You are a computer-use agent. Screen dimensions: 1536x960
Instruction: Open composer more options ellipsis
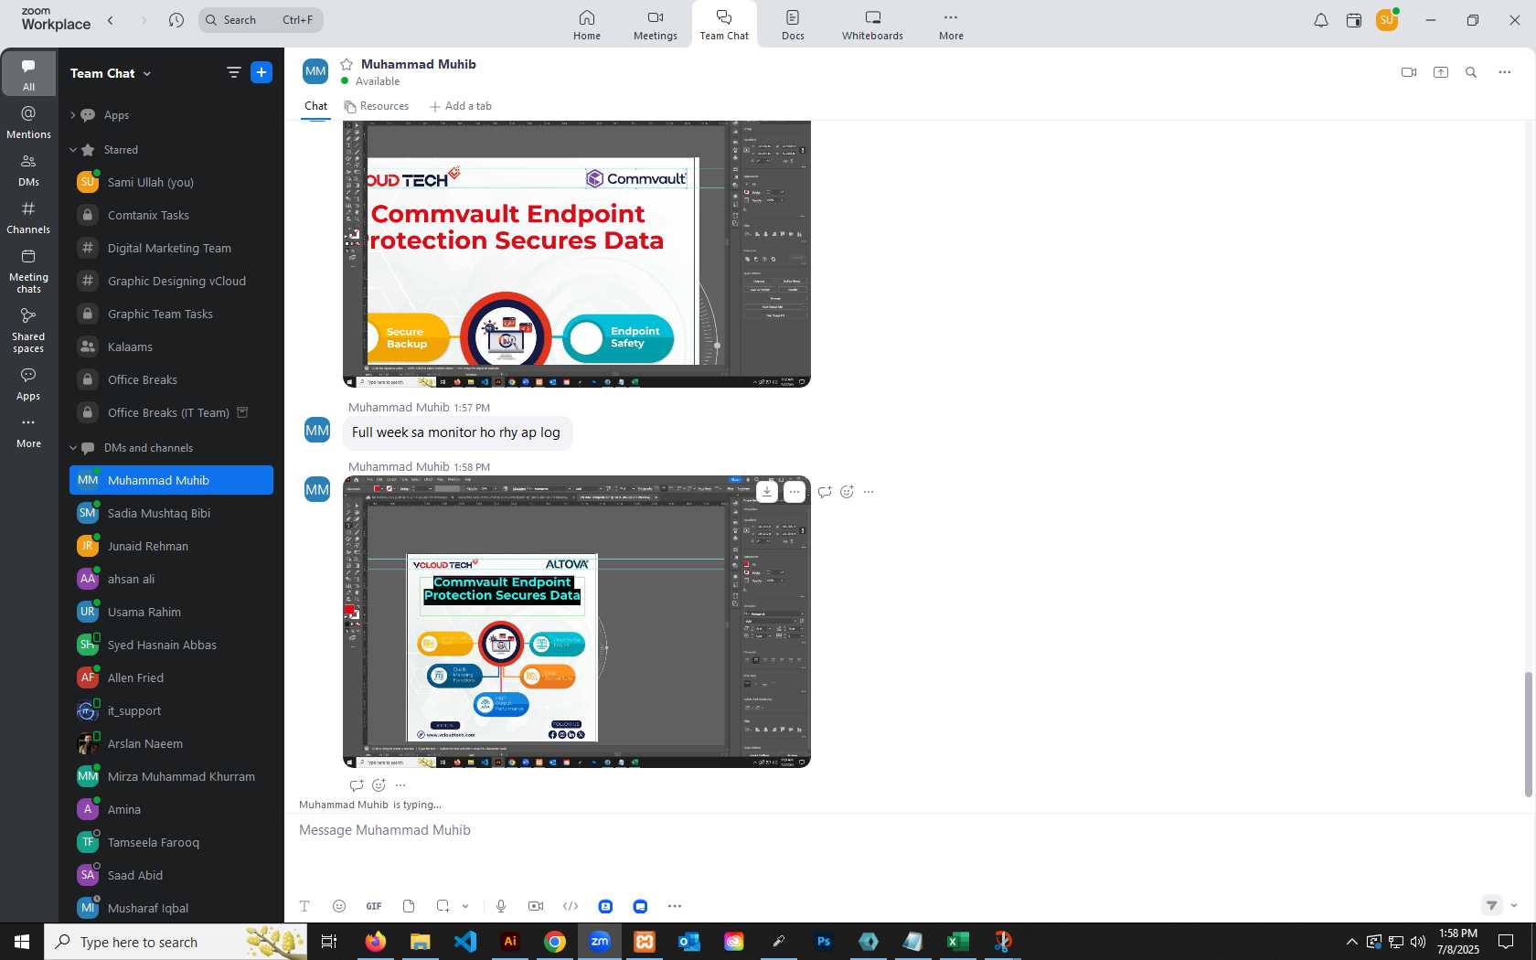pyautogui.click(x=675, y=906)
